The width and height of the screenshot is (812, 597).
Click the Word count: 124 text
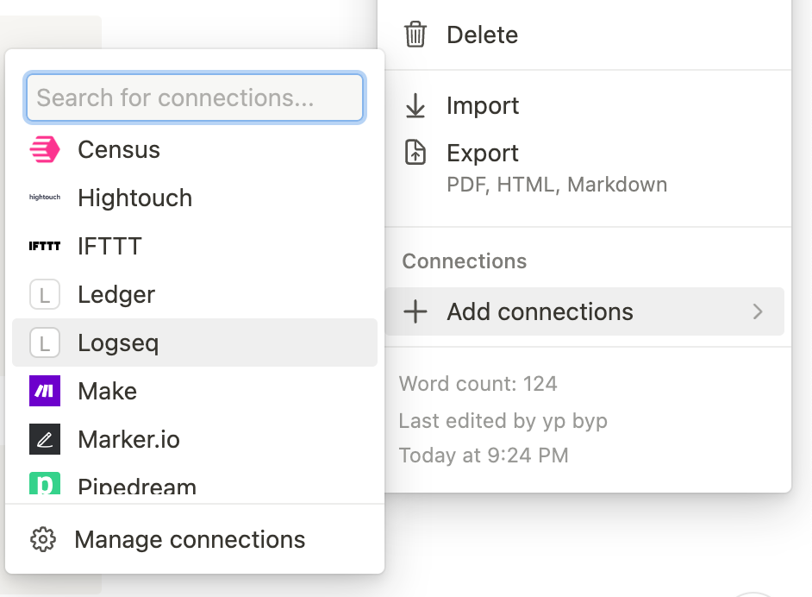(478, 384)
